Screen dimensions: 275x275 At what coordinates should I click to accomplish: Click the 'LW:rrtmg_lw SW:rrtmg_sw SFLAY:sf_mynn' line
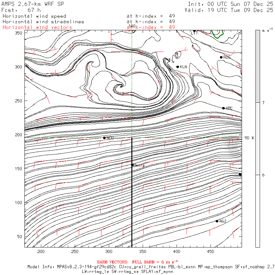pos(127,272)
